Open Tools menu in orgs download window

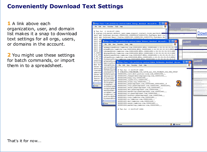pyautogui.click(x=116, y=27)
